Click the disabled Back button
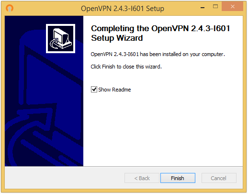The width and height of the screenshot is (248, 194). point(142,178)
